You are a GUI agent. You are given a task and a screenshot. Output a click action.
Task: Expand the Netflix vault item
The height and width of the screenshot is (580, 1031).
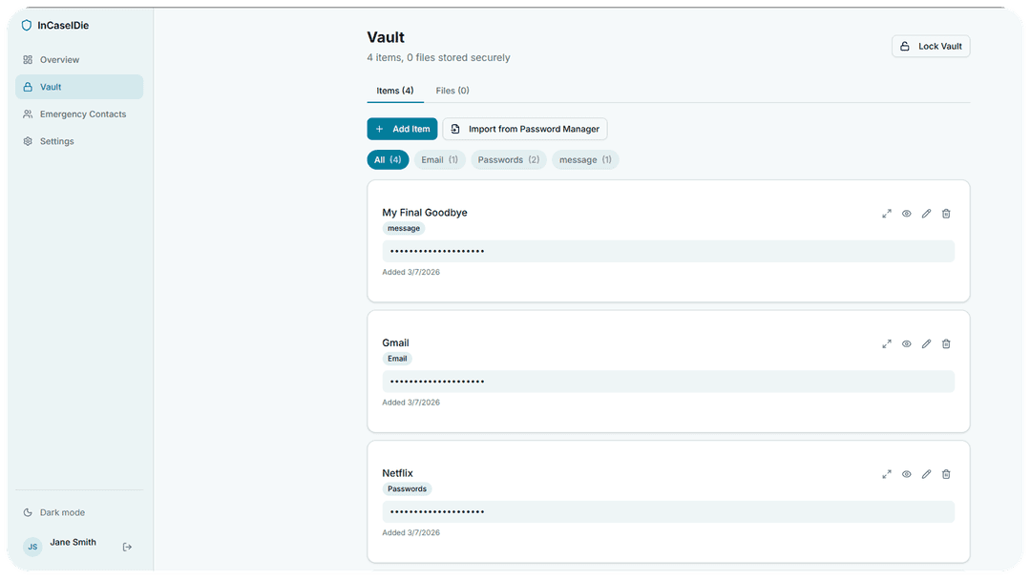coord(886,474)
